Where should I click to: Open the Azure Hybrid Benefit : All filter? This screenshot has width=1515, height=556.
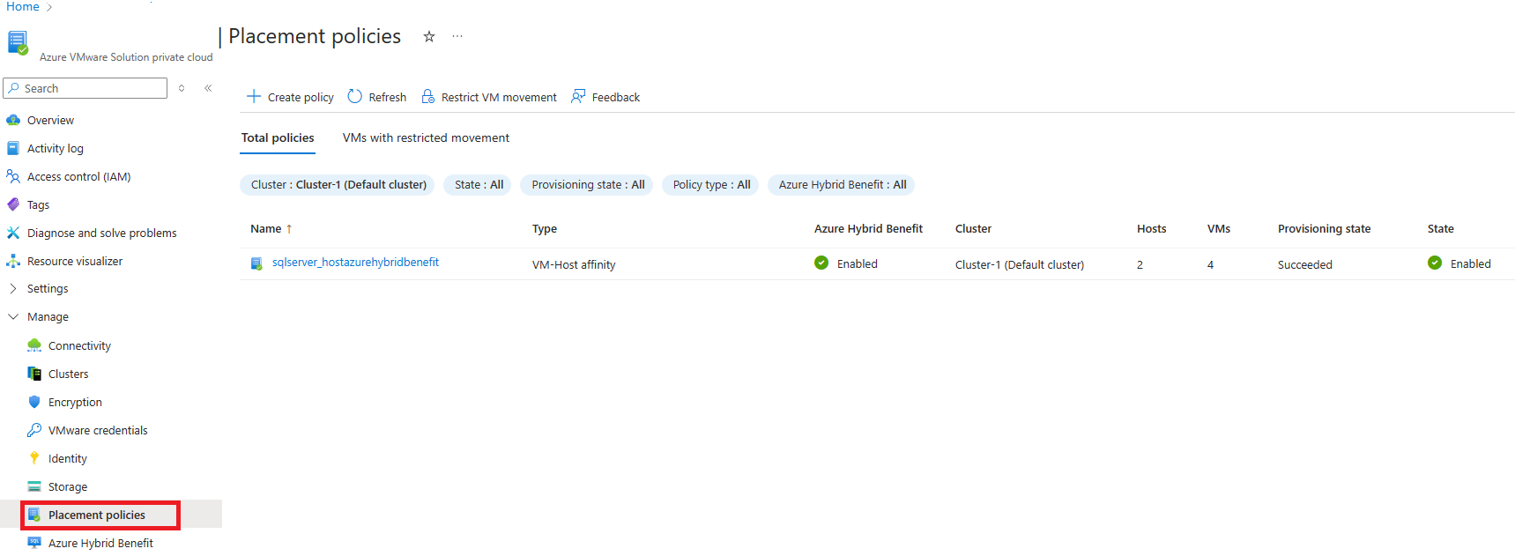tap(842, 184)
